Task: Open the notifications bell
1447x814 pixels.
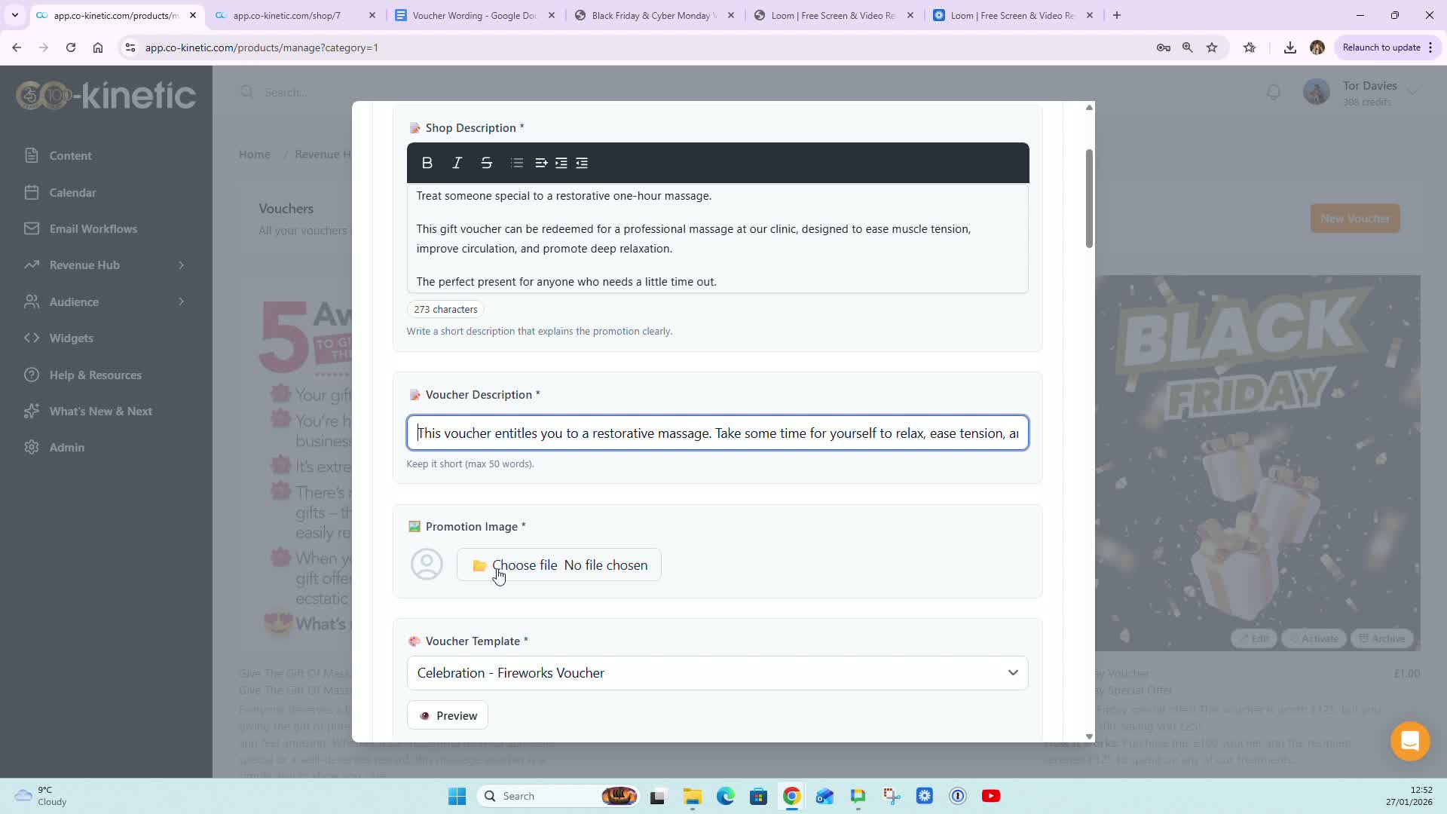Action: 1274,93
